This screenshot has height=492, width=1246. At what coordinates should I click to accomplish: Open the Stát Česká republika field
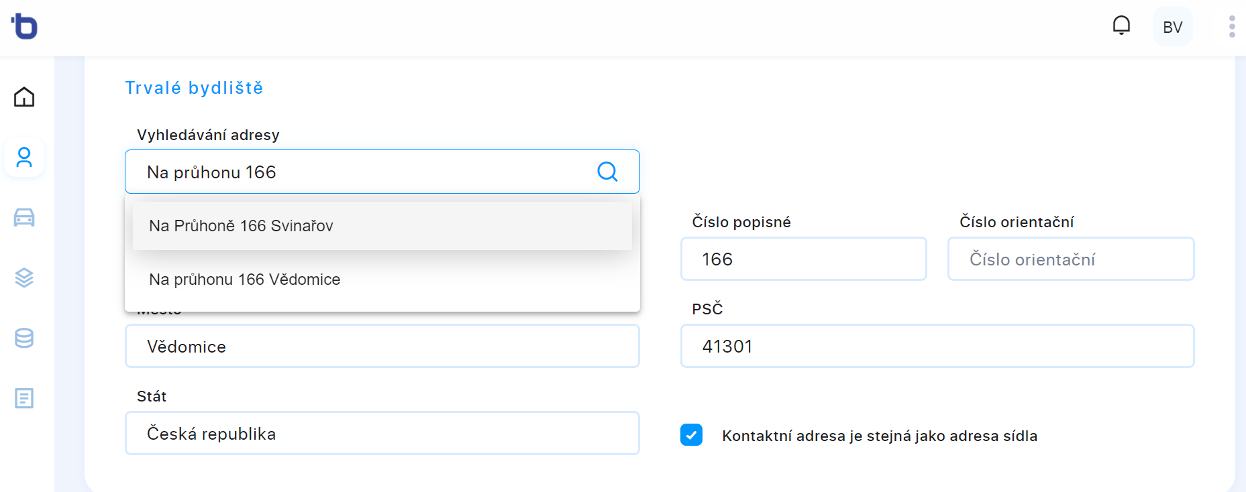pos(382,433)
